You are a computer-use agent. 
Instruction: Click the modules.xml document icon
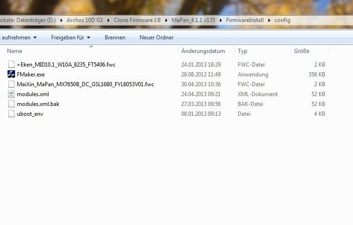coord(11,94)
